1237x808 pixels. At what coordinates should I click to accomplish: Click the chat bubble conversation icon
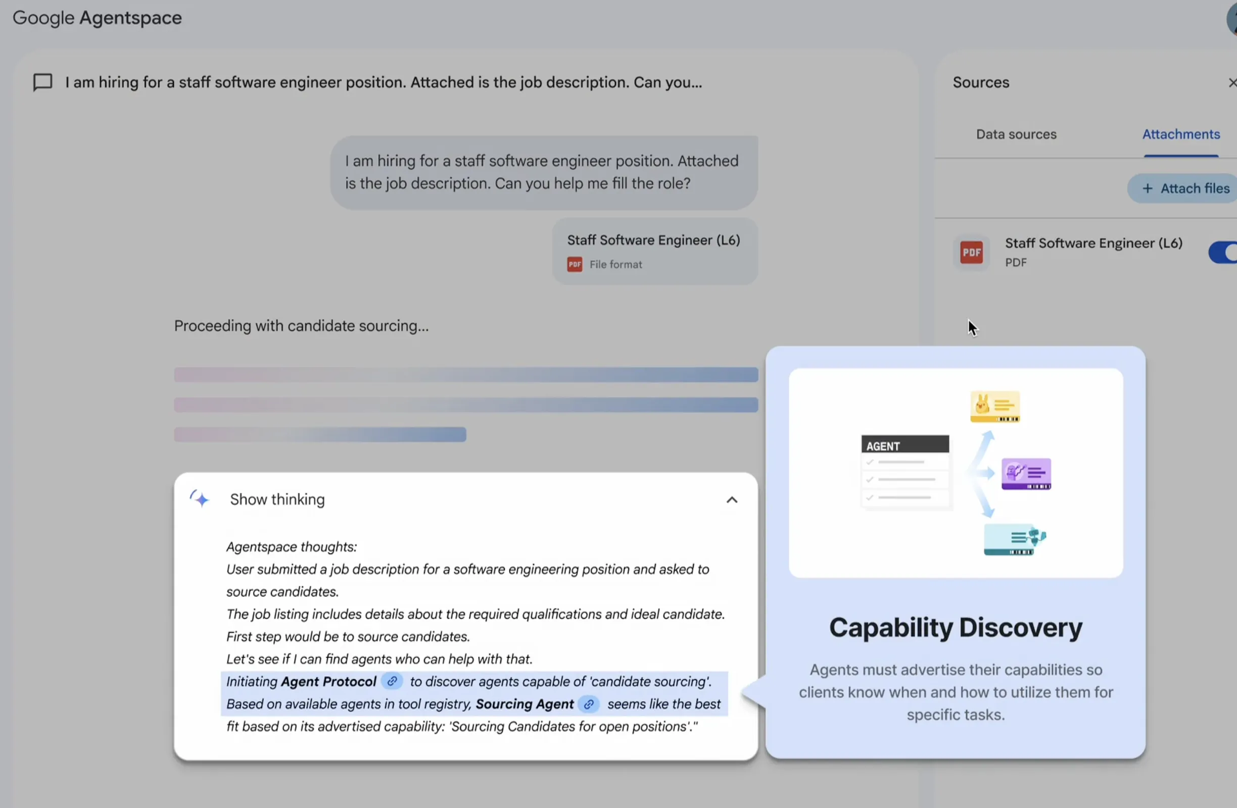click(x=42, y=82)
